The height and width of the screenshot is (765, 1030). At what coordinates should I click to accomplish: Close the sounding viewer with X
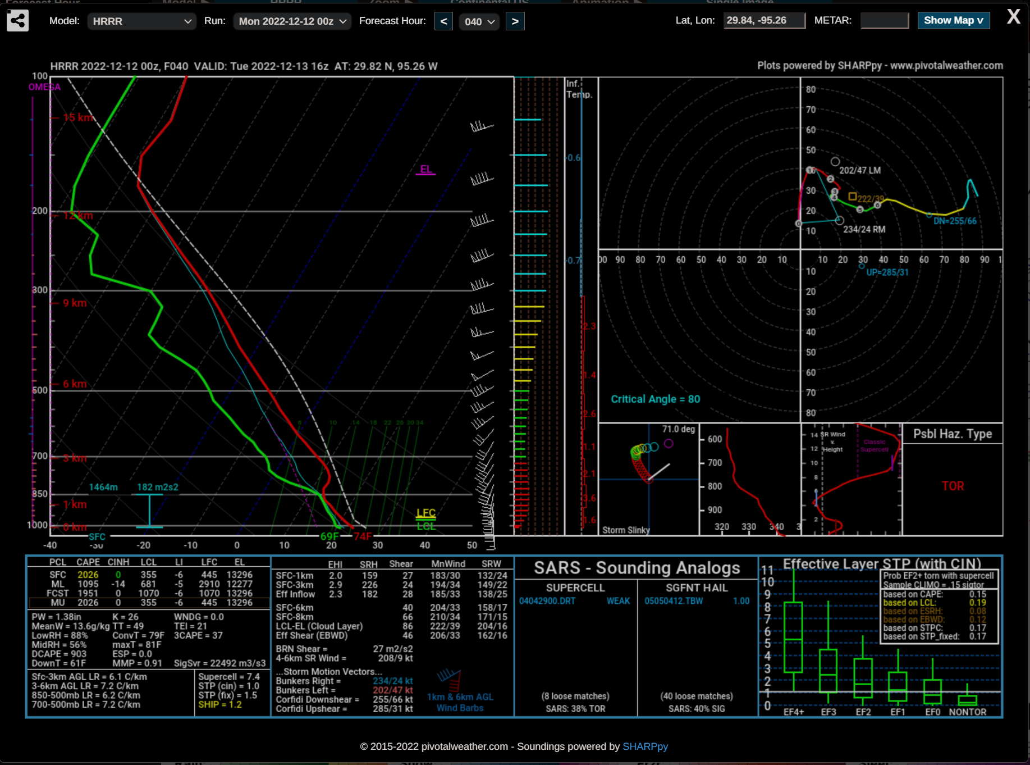tap(1013, 17)
